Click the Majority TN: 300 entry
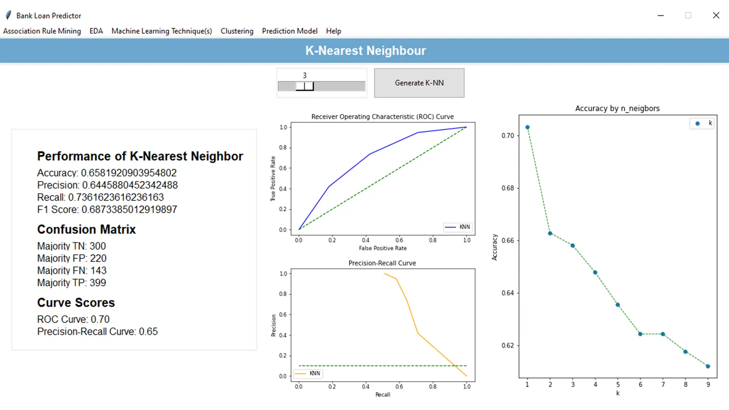729x410 pixels. point(71,246)
